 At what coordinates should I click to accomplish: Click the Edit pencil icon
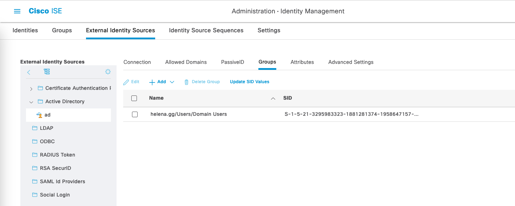[x=126, y=82]
